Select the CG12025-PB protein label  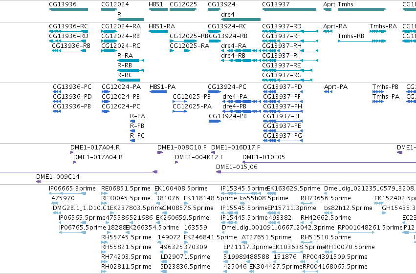(x=192, y=97)
